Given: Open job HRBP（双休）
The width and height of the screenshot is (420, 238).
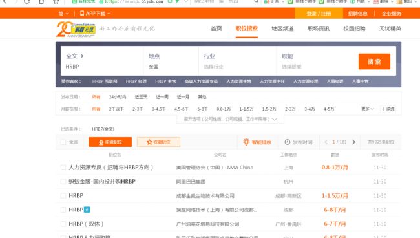Looking at the screenshot, I should click(x=86, y=224).
